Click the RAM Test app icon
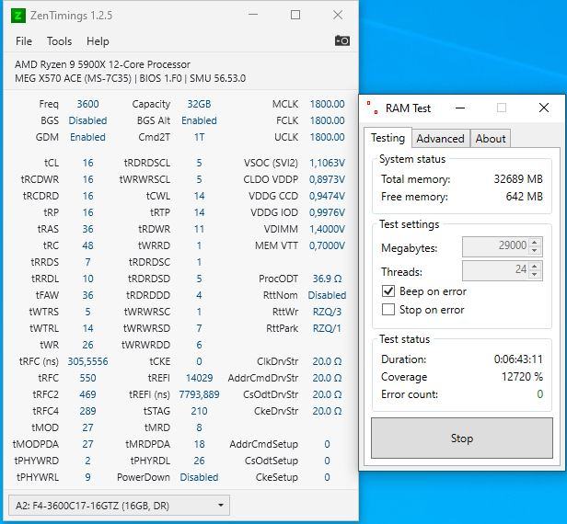 tap(372, 108)
